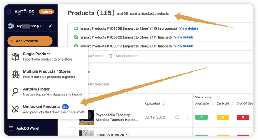This screenshot has height=140, width=258.
Task: Choose Multiple Products / Stores option
Action: pos(48,74)
